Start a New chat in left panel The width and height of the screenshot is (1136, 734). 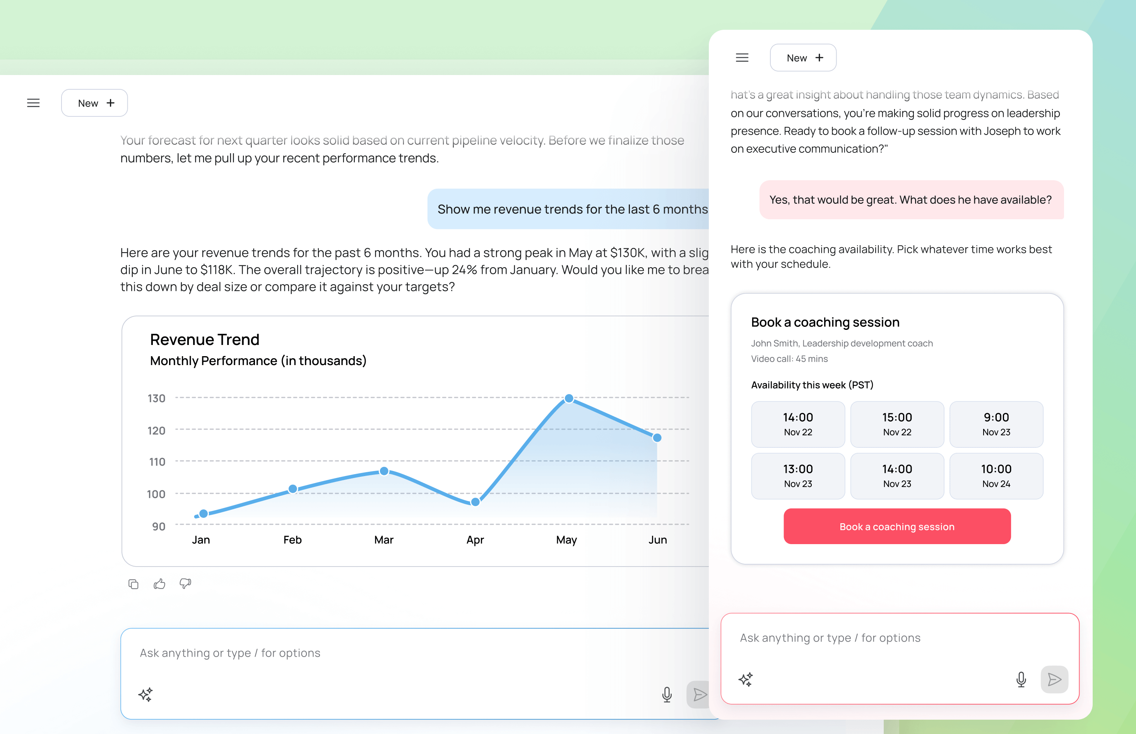click(94, 103)
